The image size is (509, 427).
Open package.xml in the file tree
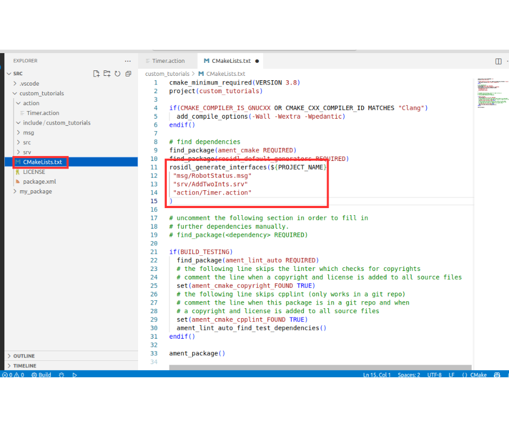[x=39, y=182]
